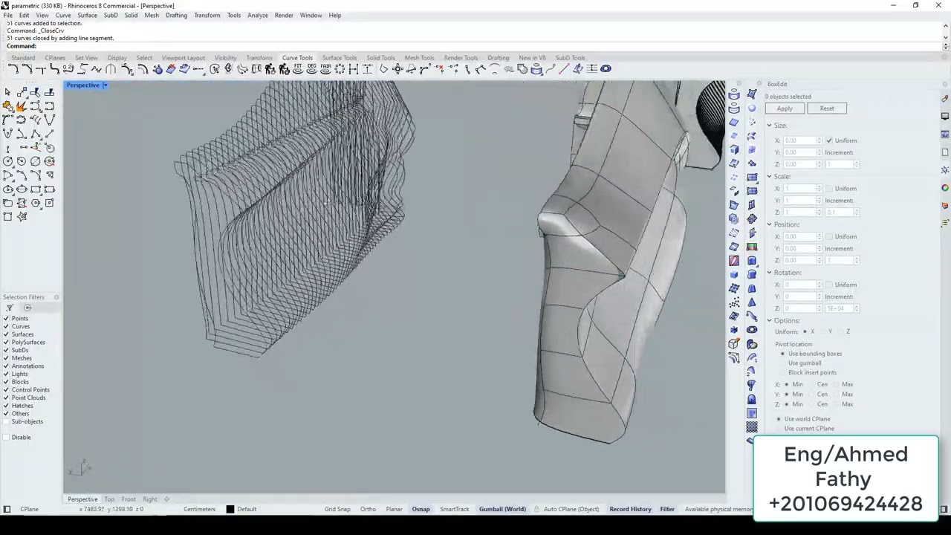Toggle Gumball (World) in status bar
Viewport: 951px width, 535px height.
pos(502,509)
